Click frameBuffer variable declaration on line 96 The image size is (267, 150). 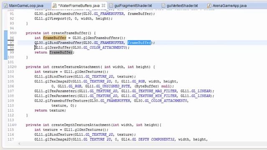55,38
